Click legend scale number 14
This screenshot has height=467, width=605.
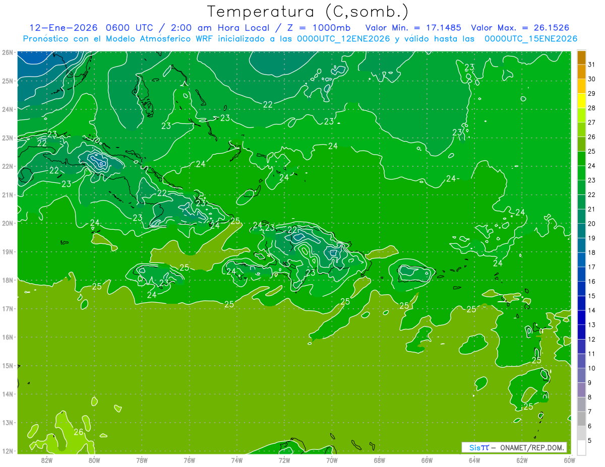click(x=592, y=310)
